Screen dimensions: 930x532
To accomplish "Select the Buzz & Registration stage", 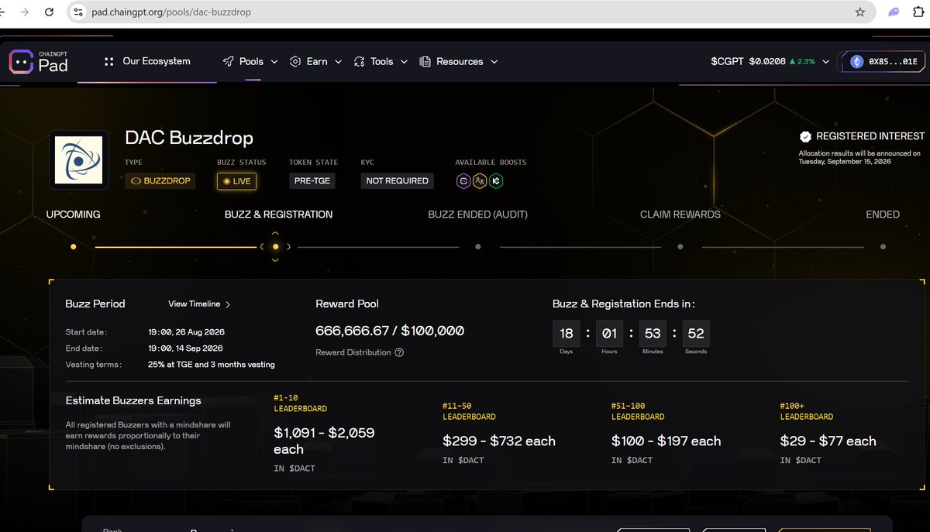I will click(x=278, y=215).
